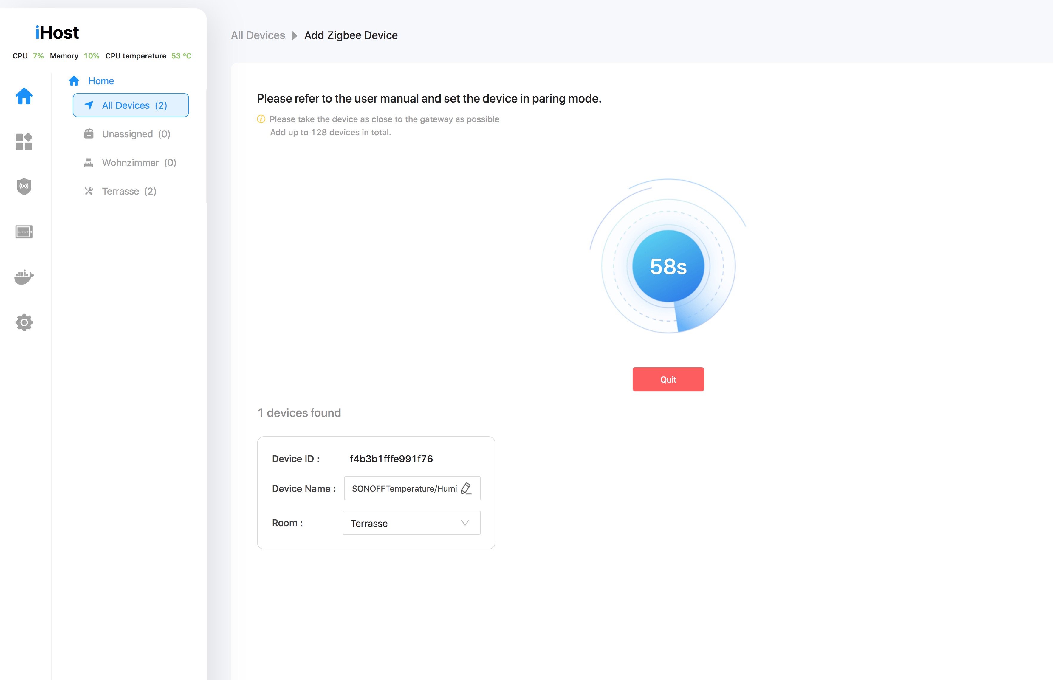
Task: Click the house icon next to Home
Action: 74,81
